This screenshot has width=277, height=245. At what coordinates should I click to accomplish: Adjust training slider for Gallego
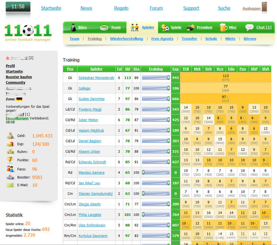pyautogui.click(x=168, y=88)
